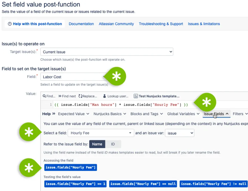Open the Labor Cost field dropdown
The image size is (248, 191).
click(x=73, y=77)
